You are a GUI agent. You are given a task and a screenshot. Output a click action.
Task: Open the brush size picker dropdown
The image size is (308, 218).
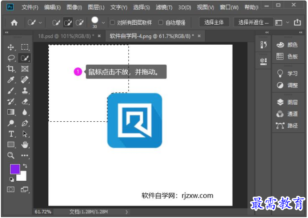103,23
